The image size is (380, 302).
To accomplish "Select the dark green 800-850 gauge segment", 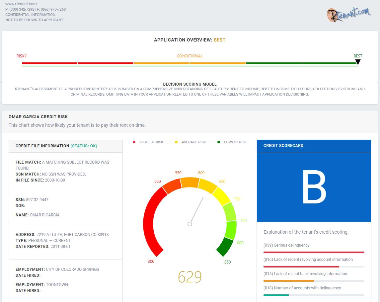I will pos(225,247).
